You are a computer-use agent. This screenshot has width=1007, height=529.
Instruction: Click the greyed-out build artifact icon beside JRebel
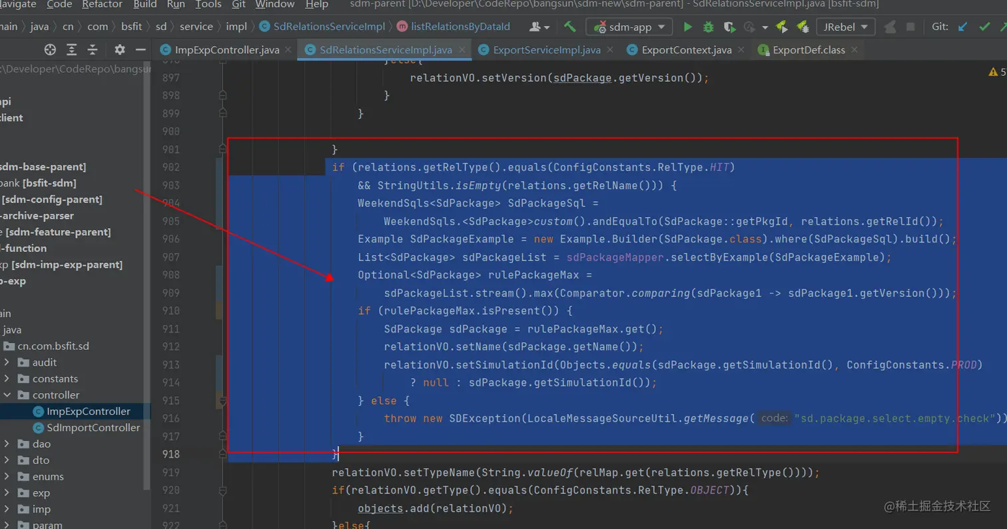(889, 27)
